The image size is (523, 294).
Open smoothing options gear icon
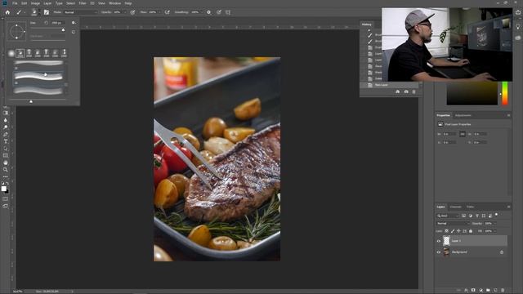[x=209, y=12]
